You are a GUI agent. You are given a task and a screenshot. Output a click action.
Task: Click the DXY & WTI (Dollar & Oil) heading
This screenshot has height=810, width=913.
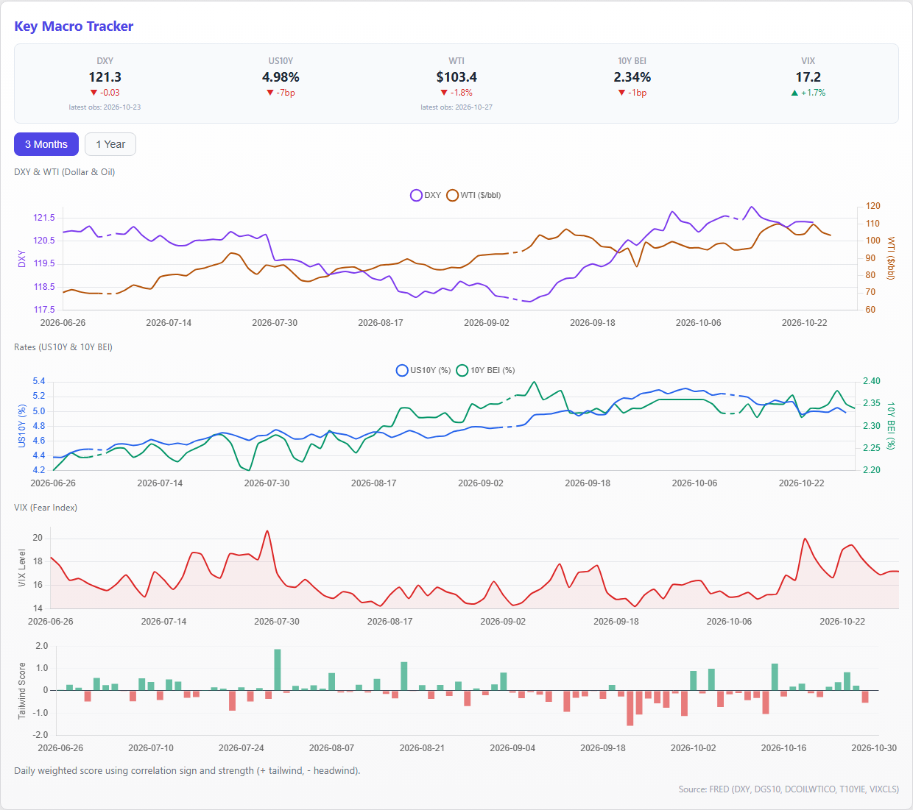coord(65,172)
